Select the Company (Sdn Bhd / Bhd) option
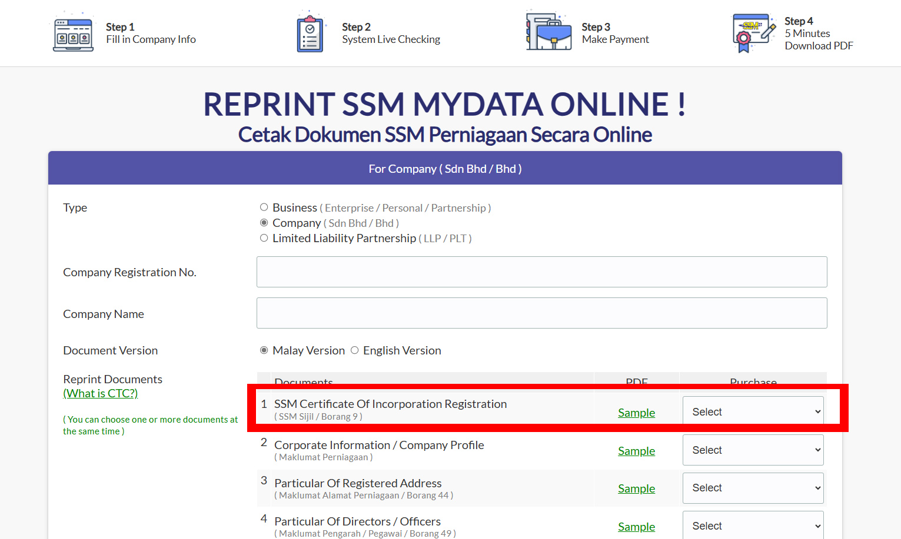Screen dimensions: 901x539 click(x=264, y=223)
